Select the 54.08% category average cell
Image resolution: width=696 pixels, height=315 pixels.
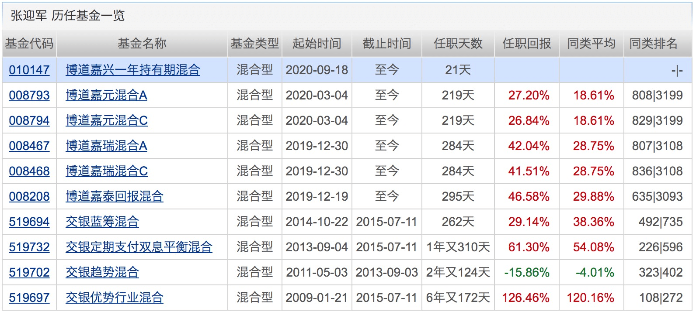point(592,247)
